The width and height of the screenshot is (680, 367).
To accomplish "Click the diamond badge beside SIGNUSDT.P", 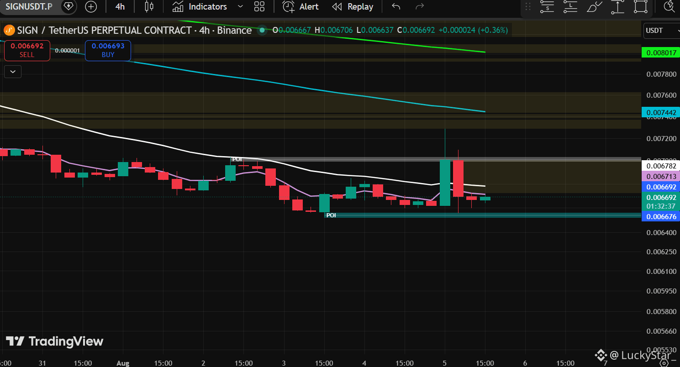I will point(69,6).
